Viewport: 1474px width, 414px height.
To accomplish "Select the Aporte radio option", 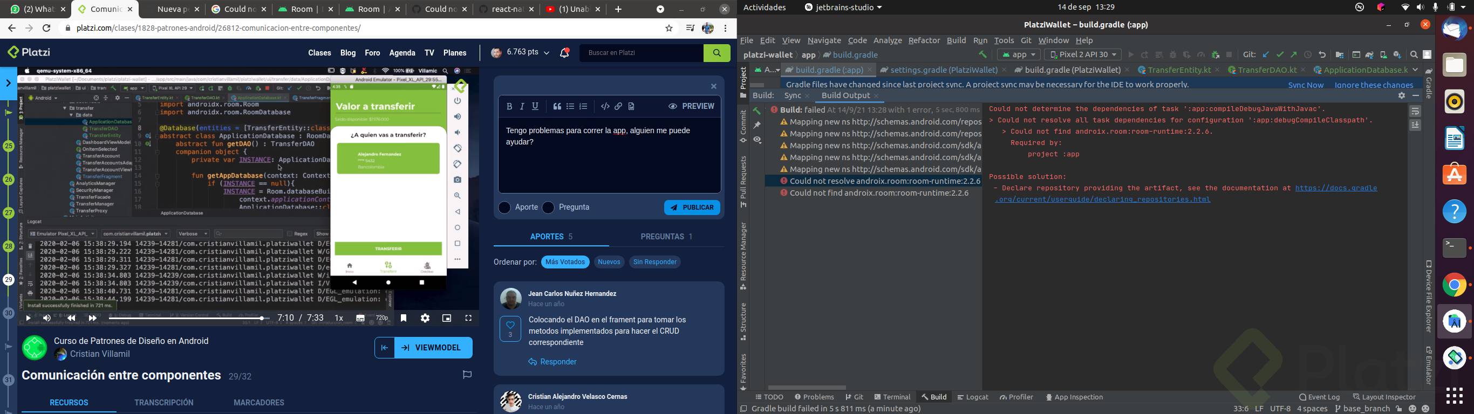I will [504, 208].
